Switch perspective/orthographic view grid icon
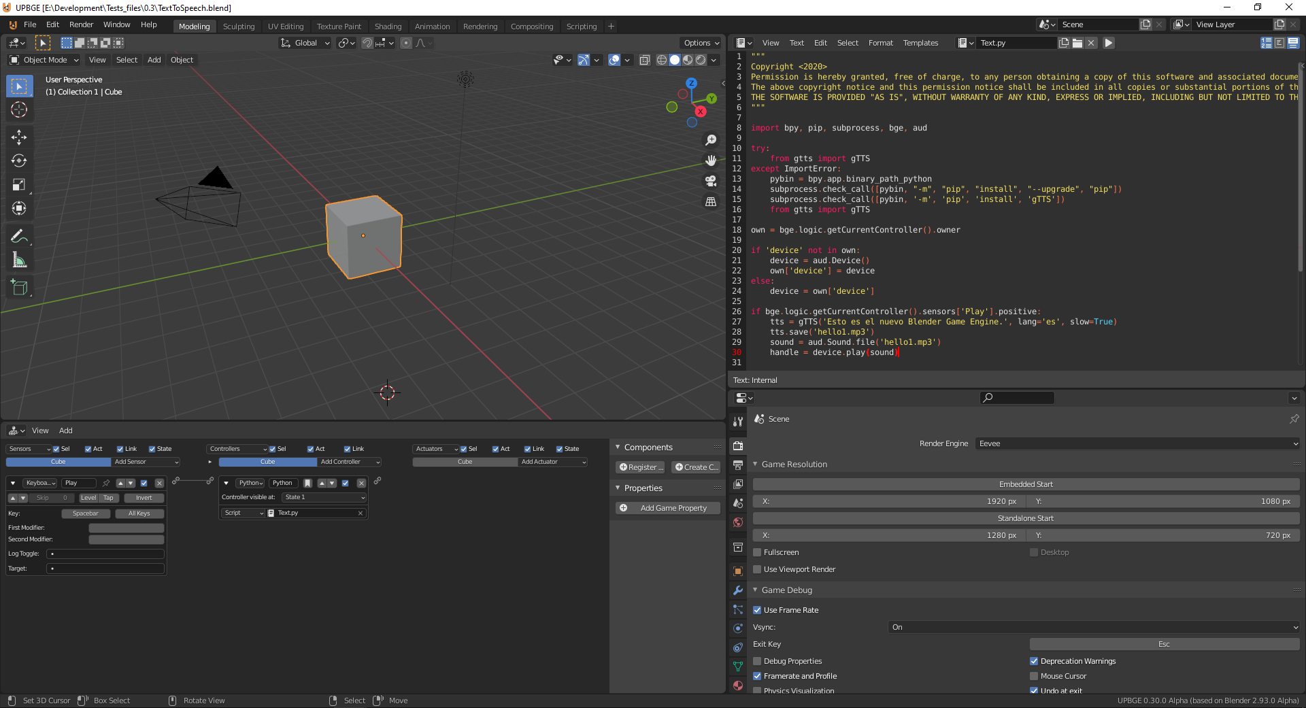 click(x=711, y=202)
